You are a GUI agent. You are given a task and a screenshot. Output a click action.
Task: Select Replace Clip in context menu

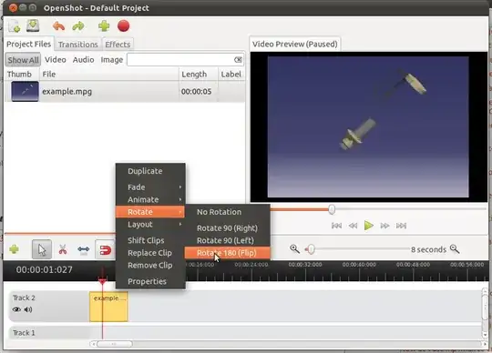[x=149, y=253]
